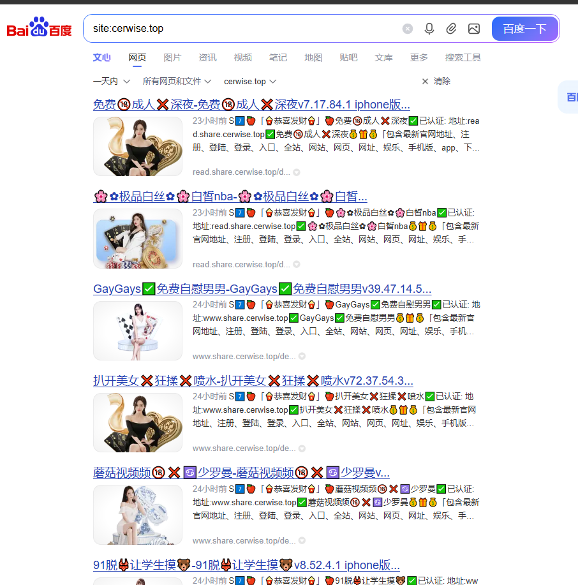Switch to the 图片 tab

click(172, 57)
